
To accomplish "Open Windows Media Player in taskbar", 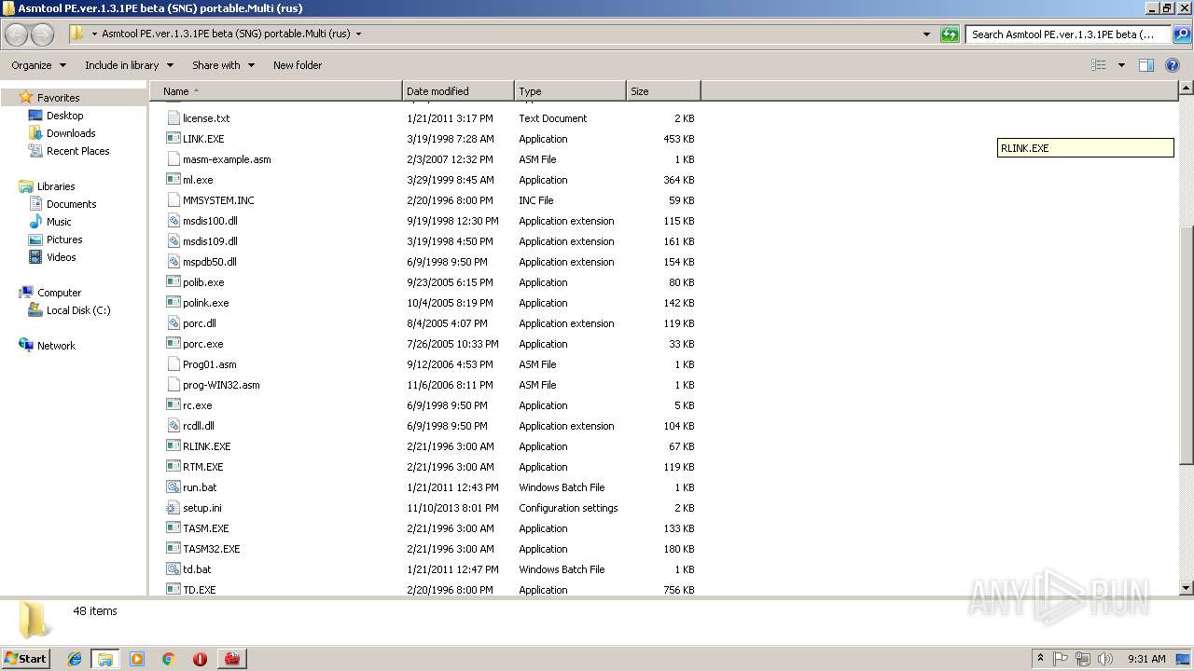I will click(137, 659).
